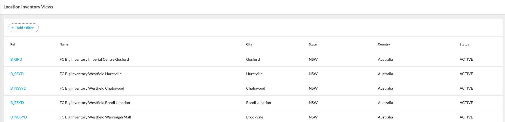The image size is (505, 122).
Task: Click the Status column header
Action: tap(464, 44)
